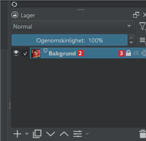Add a new layer with plus button
Viewport: 146px width, 141px height.
click(18, 134)
